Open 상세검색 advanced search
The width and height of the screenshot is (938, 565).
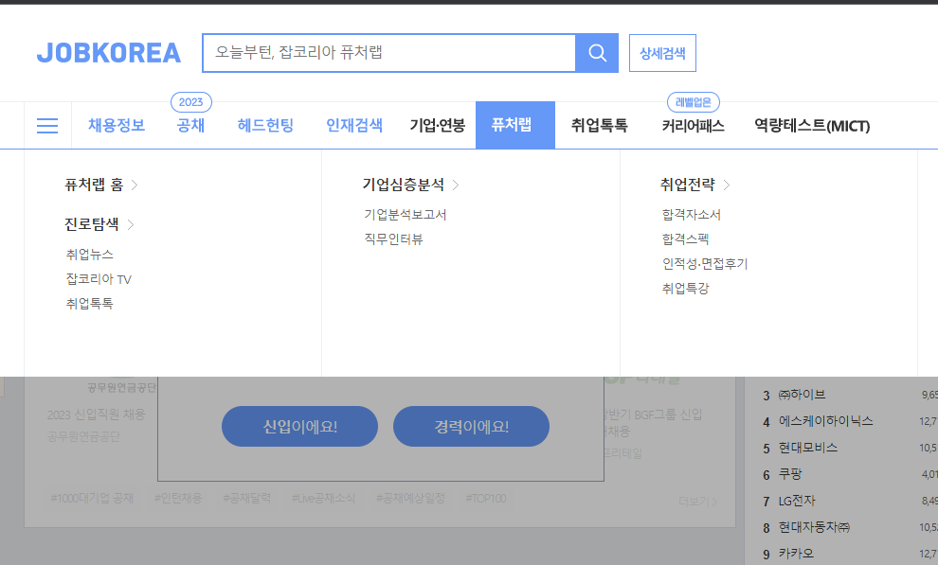[661, 52]
